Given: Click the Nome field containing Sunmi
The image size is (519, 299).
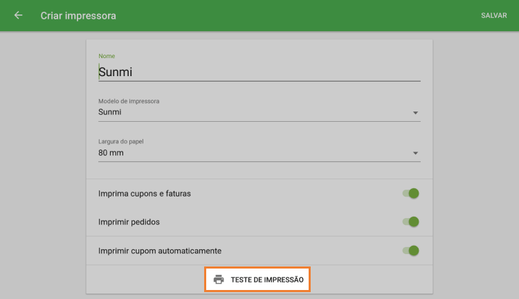Looking at the screenshot, I should point(259,72).
